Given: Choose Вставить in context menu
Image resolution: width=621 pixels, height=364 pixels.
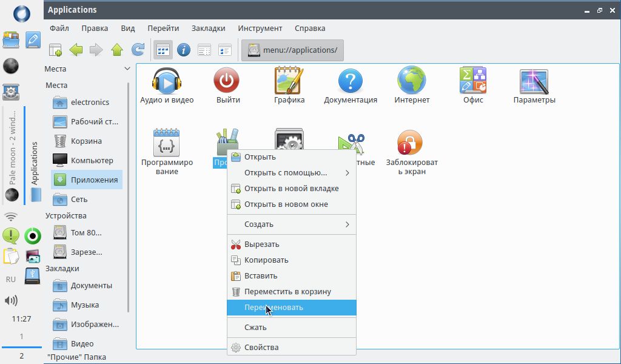Looking at the screenshot, I should tap(292, 276).
